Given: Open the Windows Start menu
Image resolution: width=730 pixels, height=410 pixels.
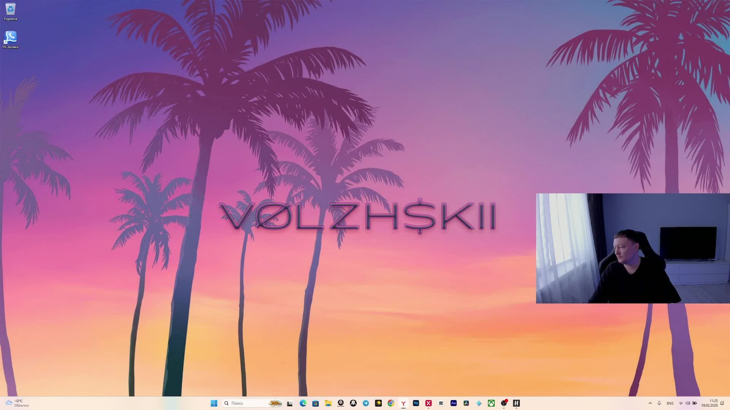Looking at the screenshot, I should (x=214, y=403).
